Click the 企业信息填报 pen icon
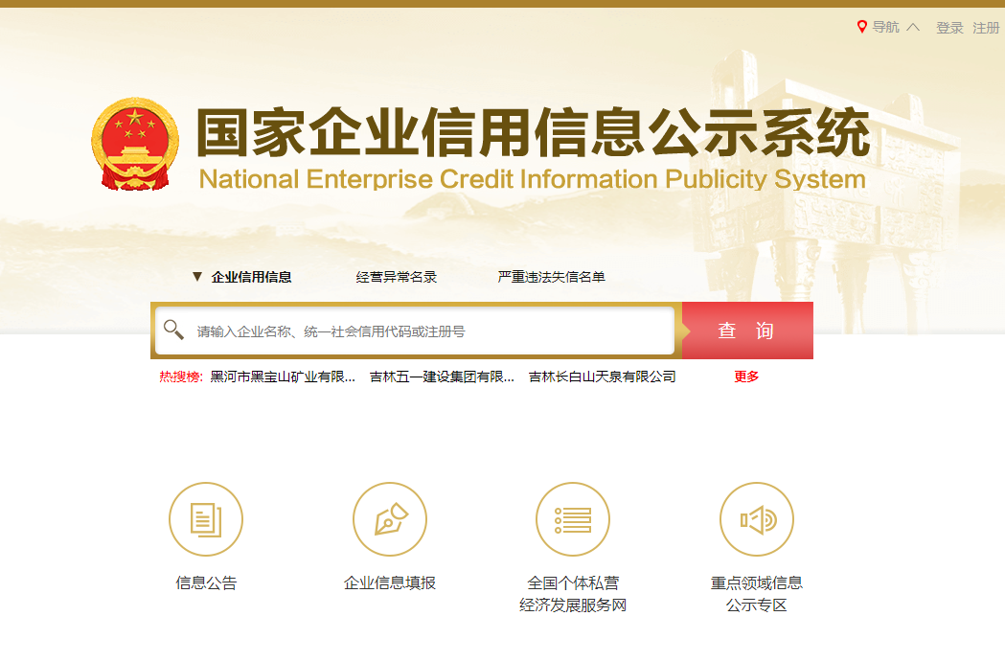This screenshot has width=1005, height=662. [x=390, y=519]
